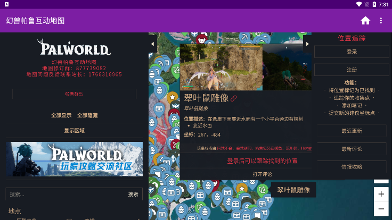392x220 pixels.
Task: Click the 地点 category heading
Action: coord(14,211)
